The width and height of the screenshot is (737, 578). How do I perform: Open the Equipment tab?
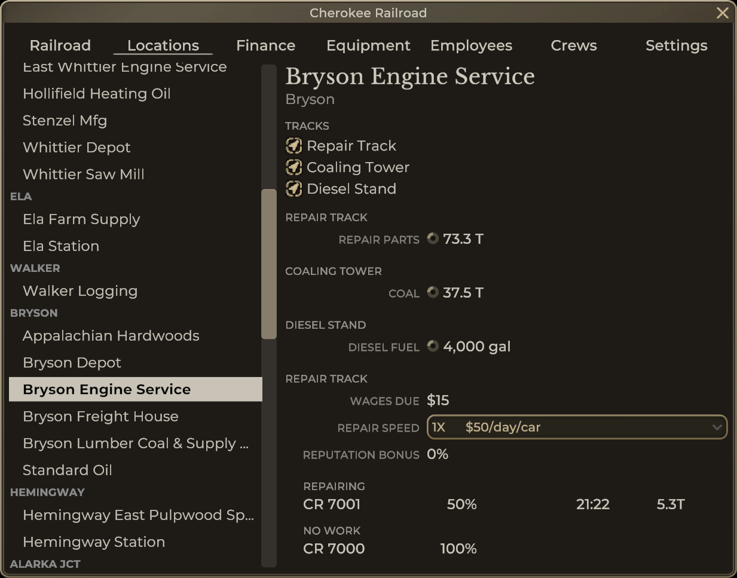pos(368,45)
